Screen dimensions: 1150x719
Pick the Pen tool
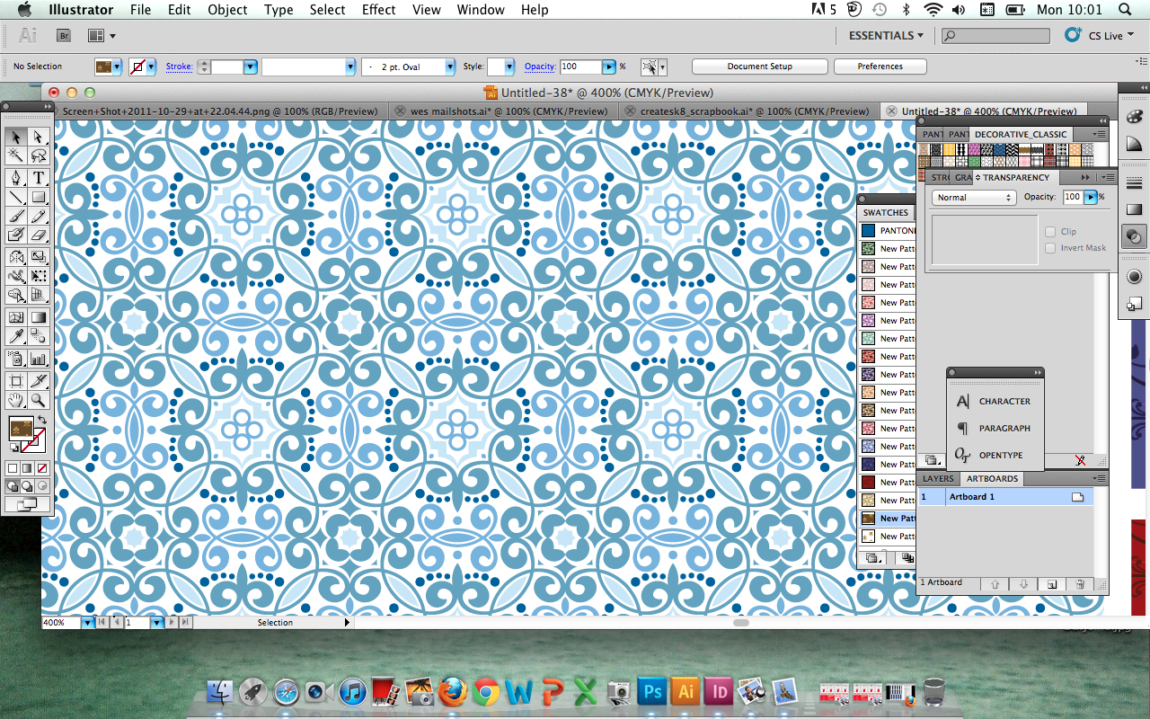[x=15, y=178]
